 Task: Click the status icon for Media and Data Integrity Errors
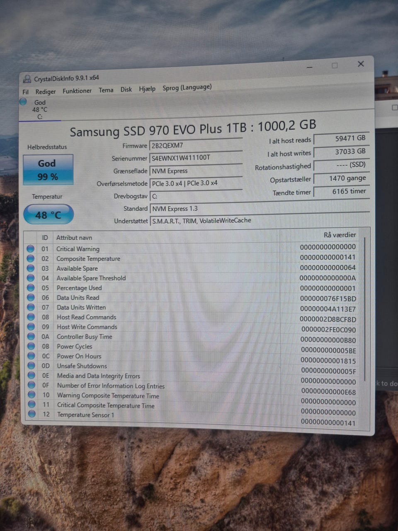[31, 375]
